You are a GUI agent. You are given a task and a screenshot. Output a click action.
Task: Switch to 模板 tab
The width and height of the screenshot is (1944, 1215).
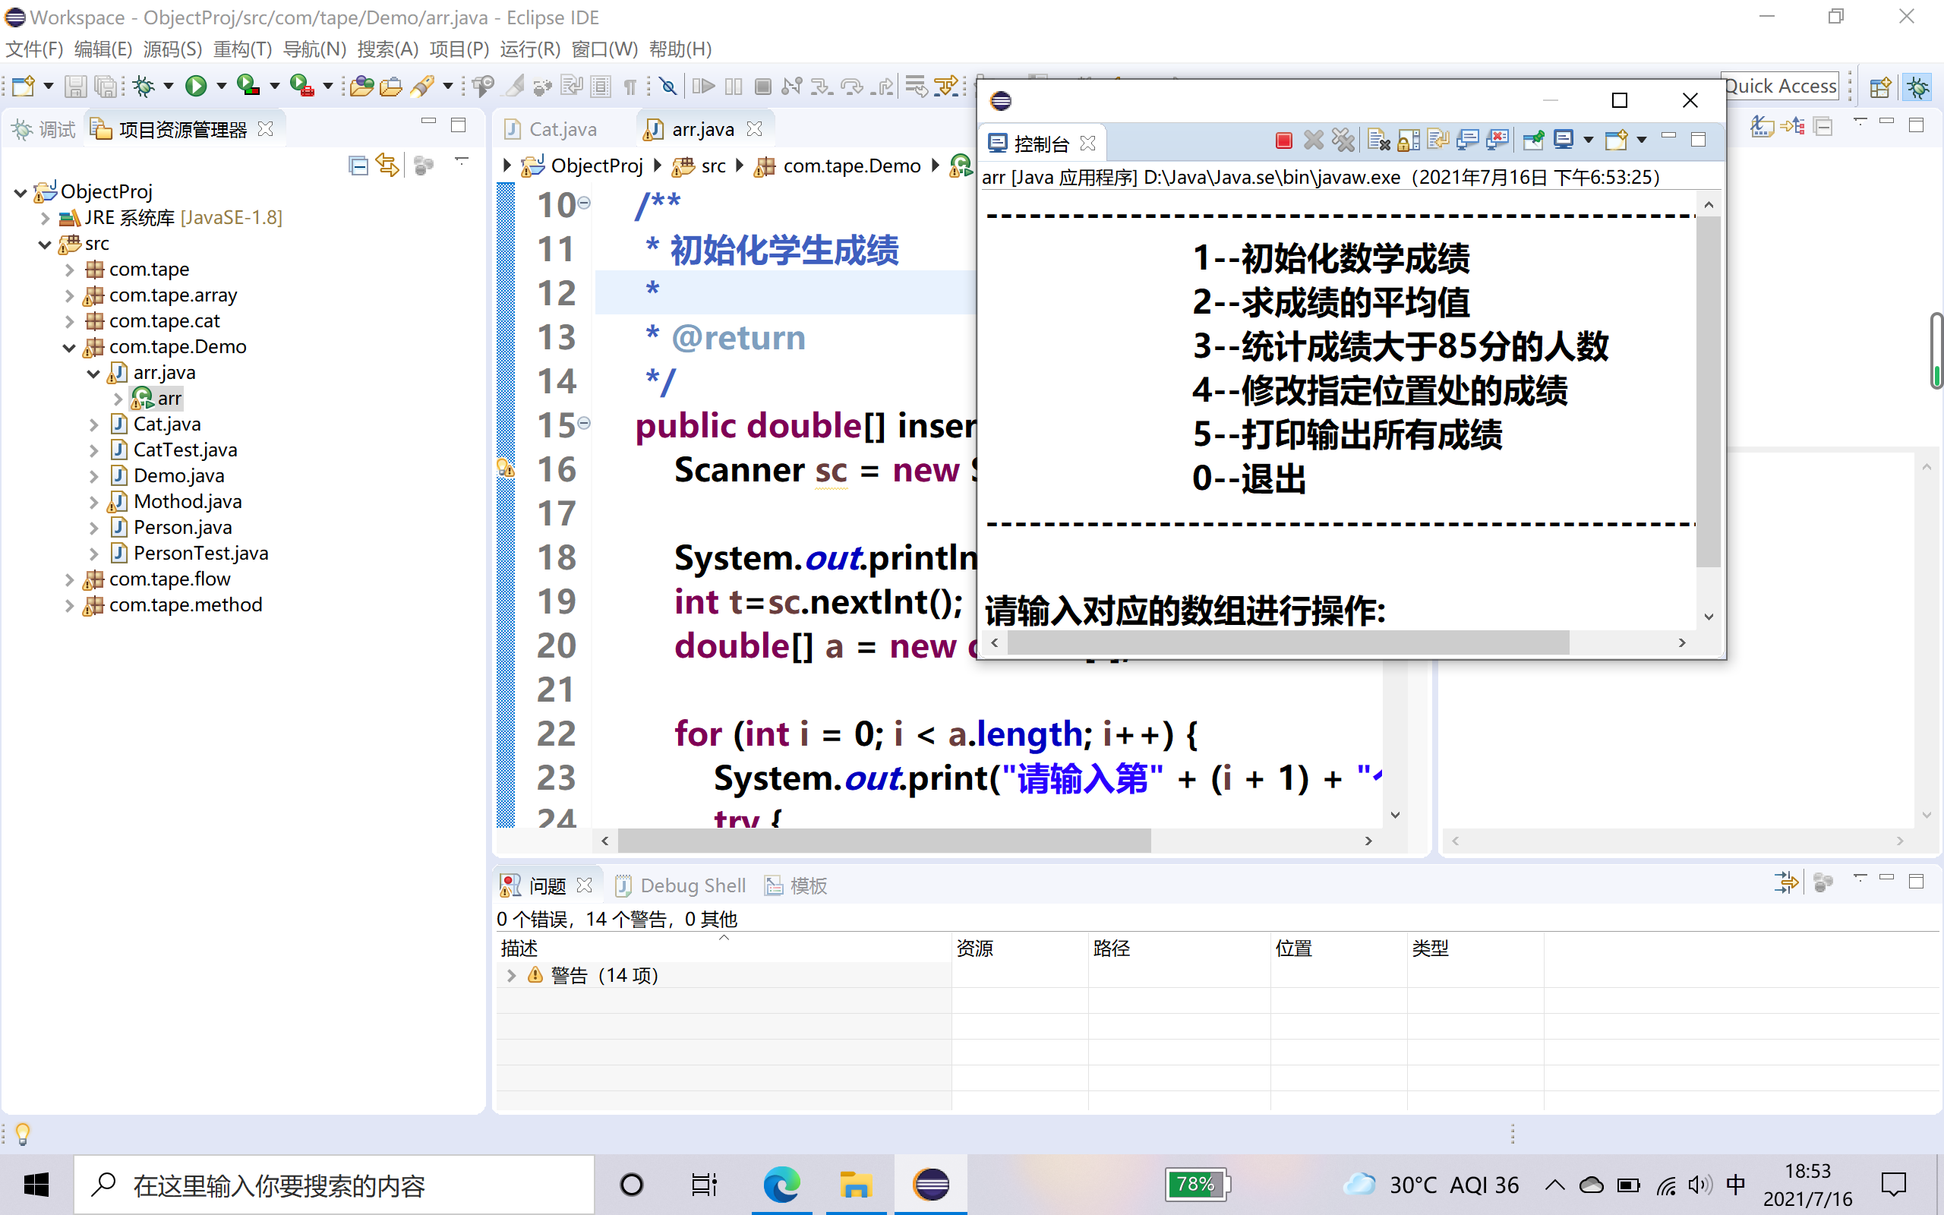coord(796,885)
